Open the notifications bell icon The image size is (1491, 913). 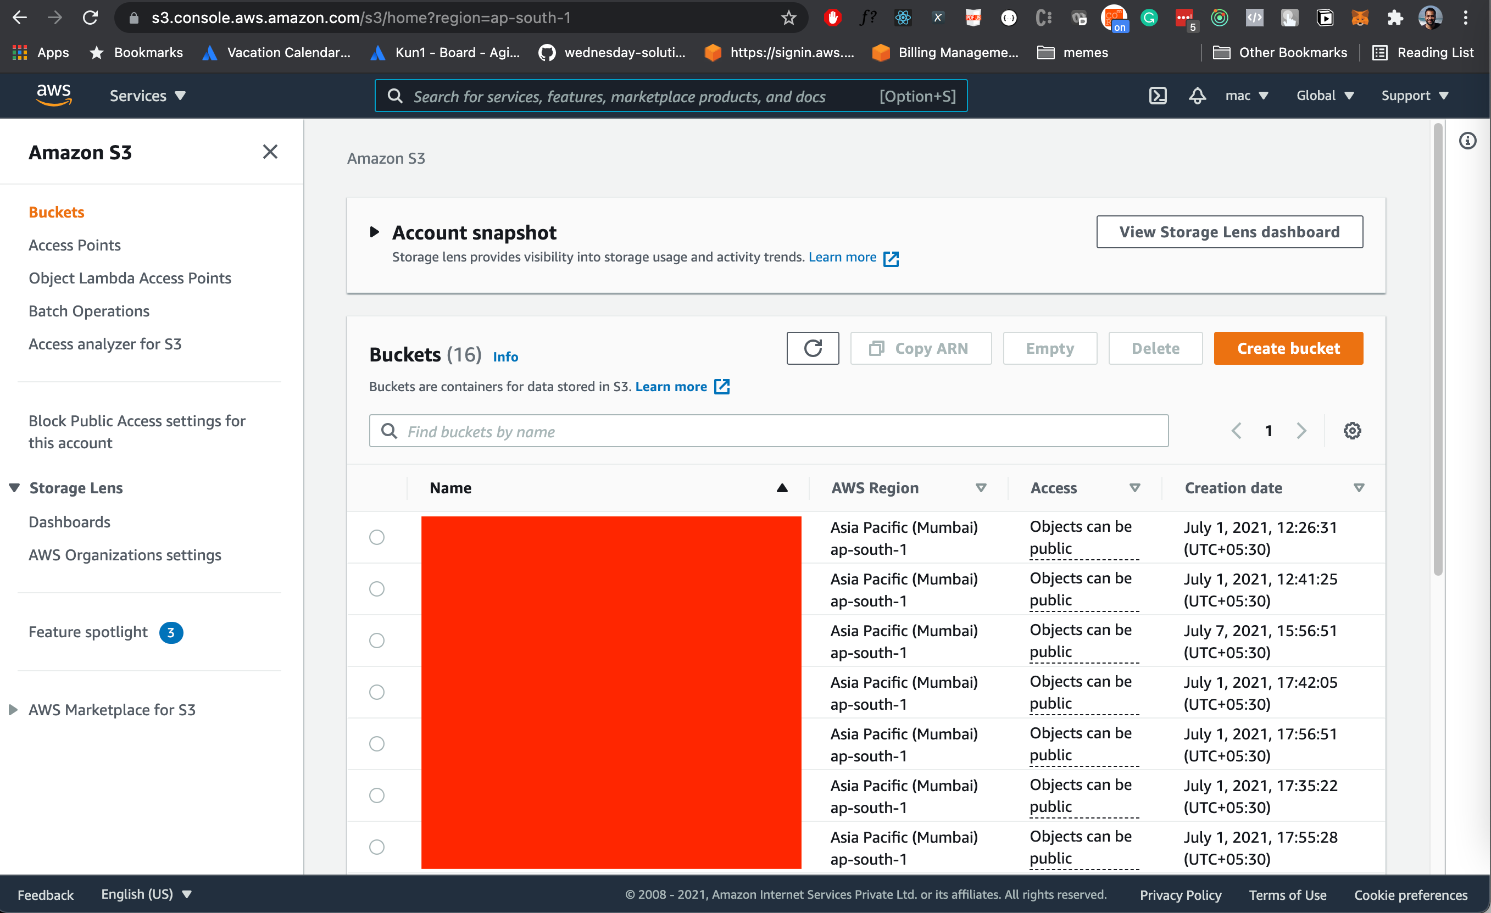click(x=1197, y=96)
